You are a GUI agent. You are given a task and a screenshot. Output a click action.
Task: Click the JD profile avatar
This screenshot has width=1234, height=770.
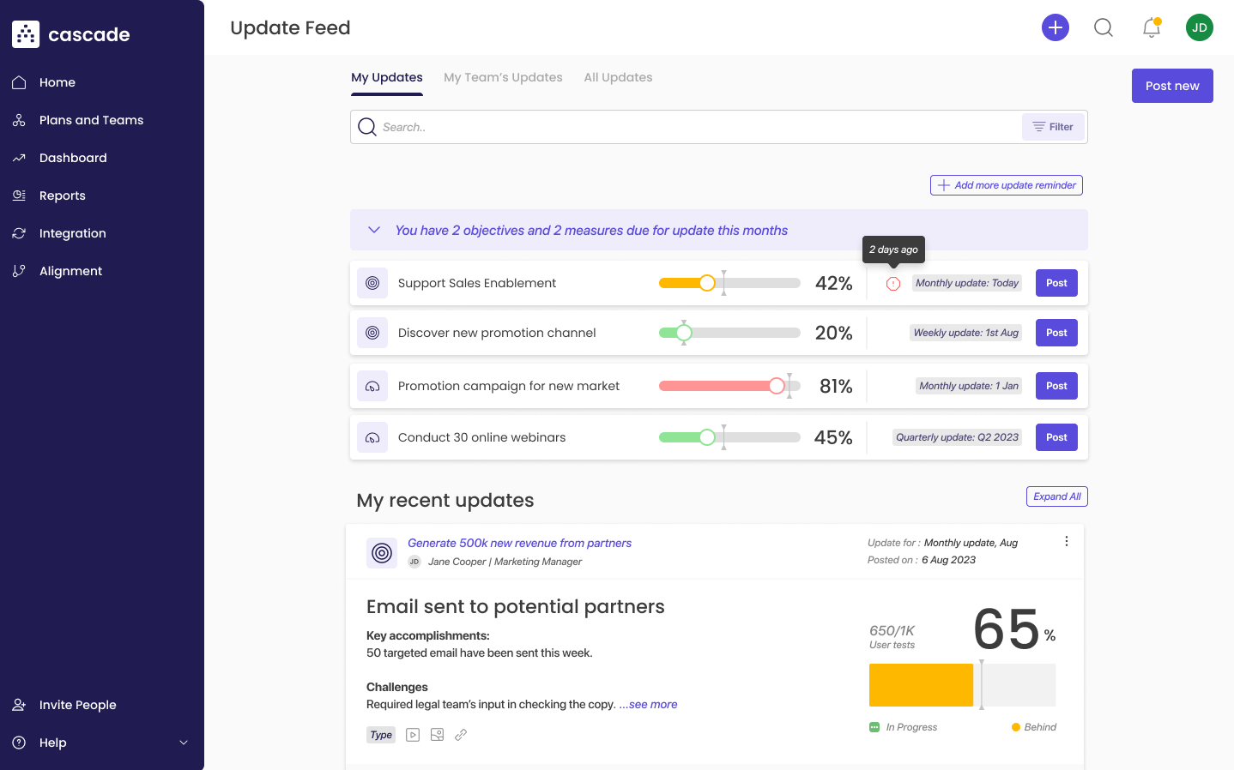click(x=1199, y=27)
